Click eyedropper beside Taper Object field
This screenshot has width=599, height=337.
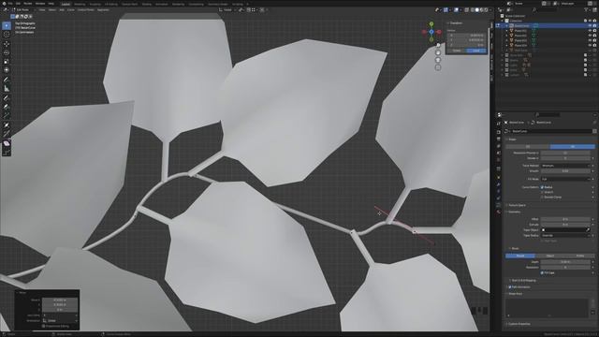coord(588,230)
